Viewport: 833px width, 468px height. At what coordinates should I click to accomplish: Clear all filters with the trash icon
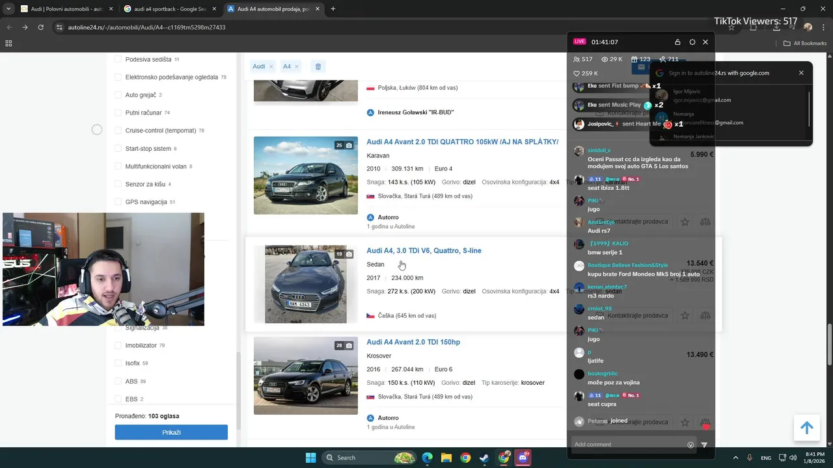click(318, 66)
